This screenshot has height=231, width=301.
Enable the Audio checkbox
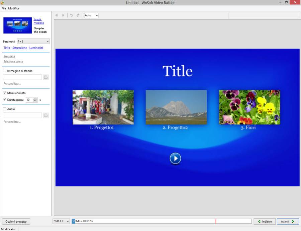click(5, 109)
